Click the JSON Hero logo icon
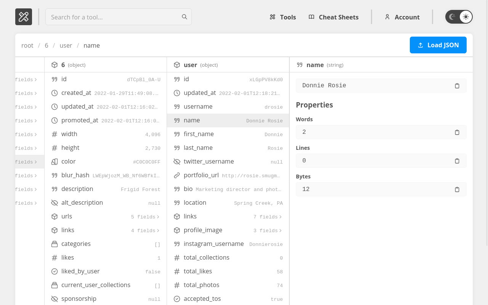 (24, 17)
